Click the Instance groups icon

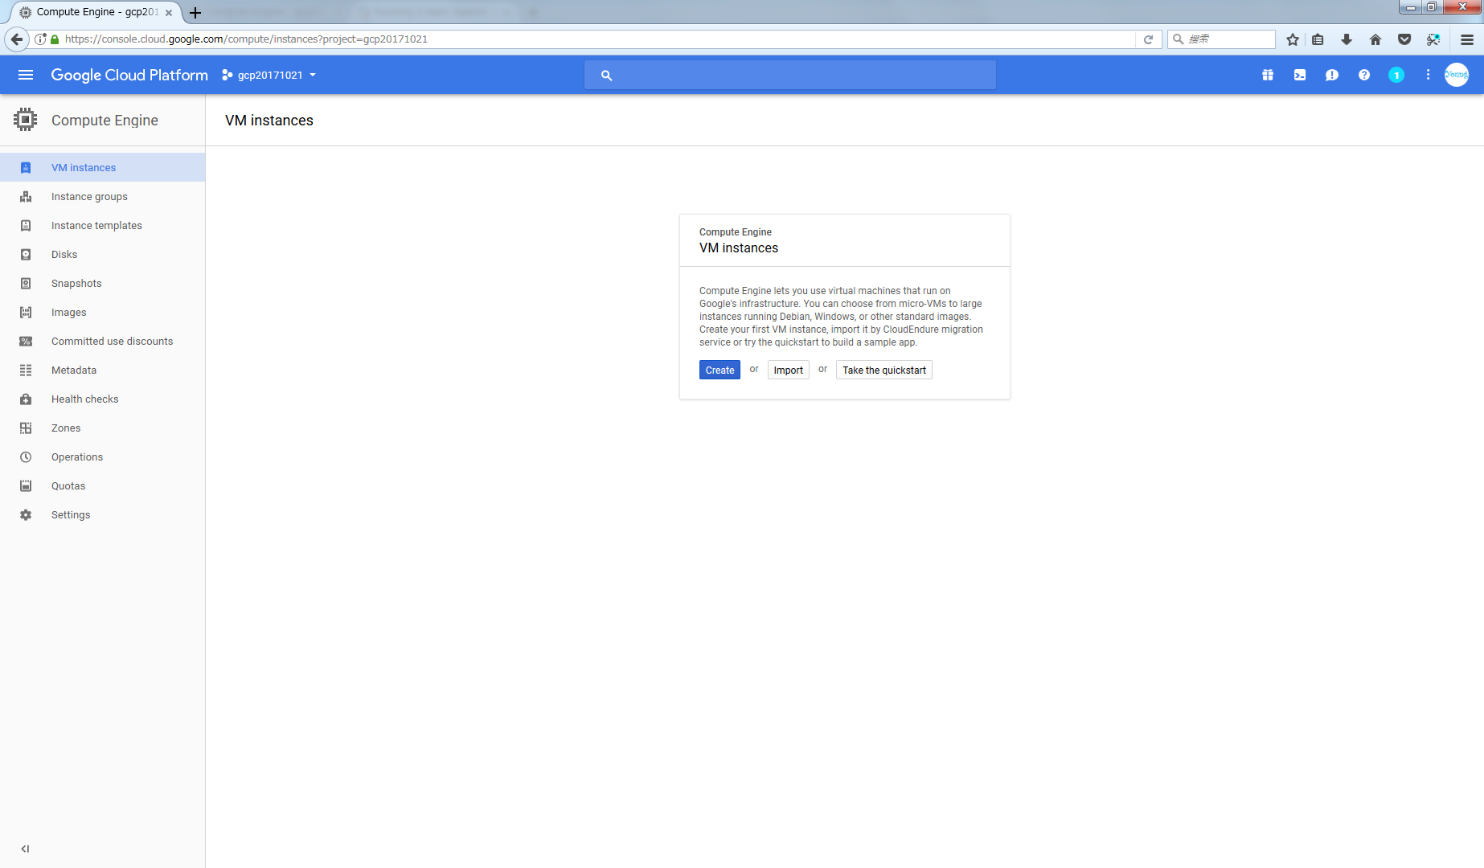(x=26, y=196)
